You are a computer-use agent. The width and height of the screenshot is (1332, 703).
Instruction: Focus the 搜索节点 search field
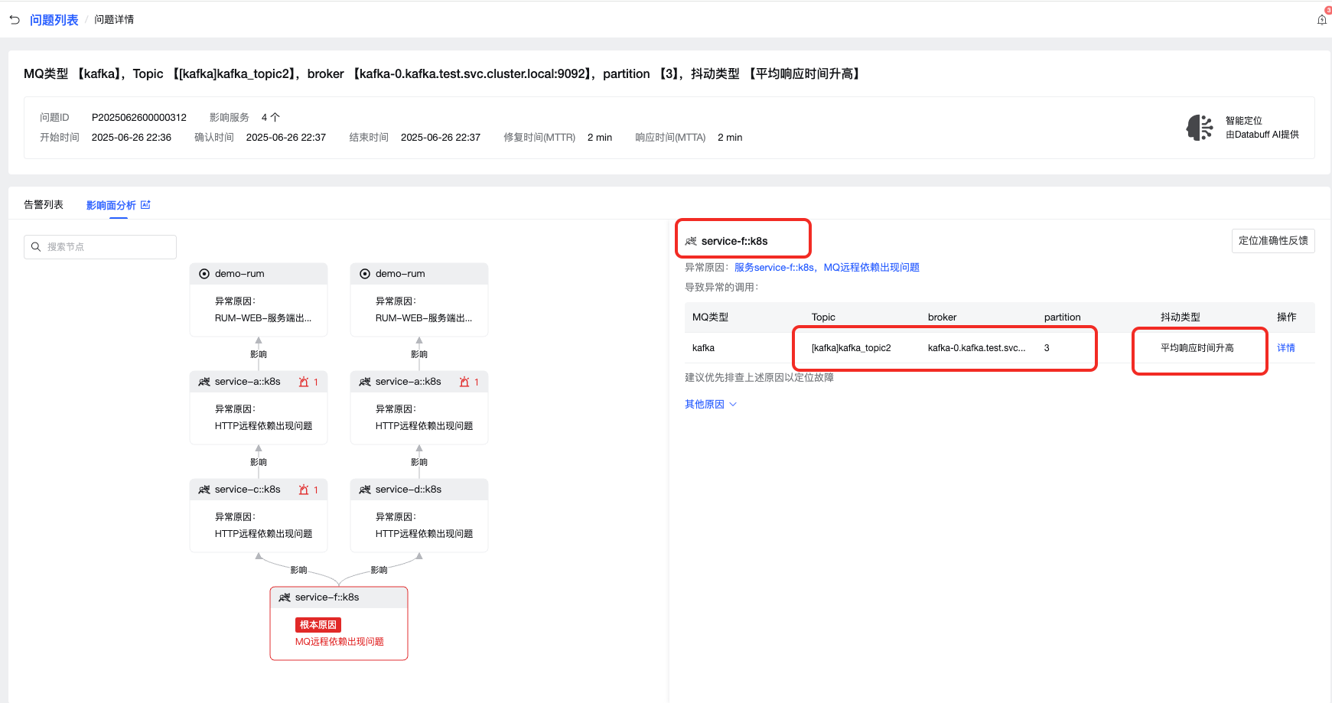pyautogui.click(x=100, y=247)
